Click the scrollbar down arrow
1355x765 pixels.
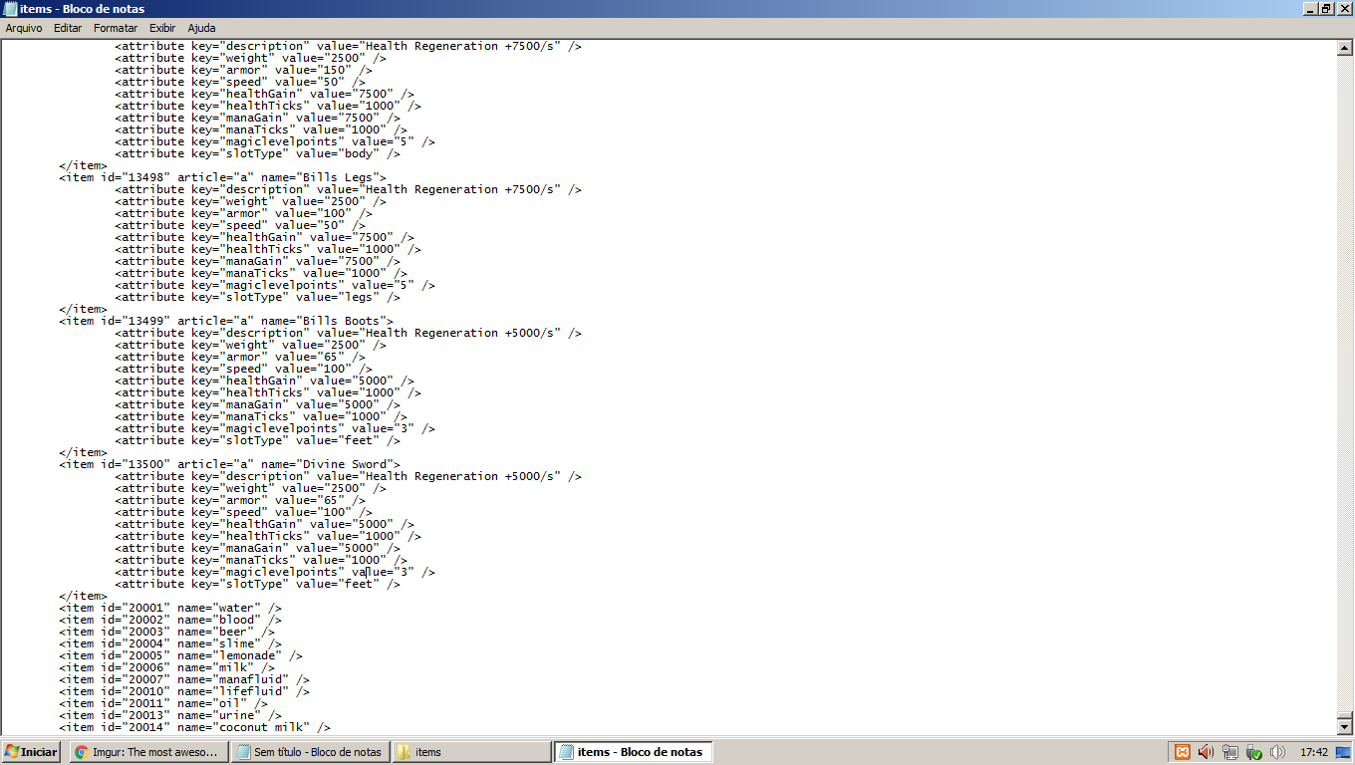1345,727
